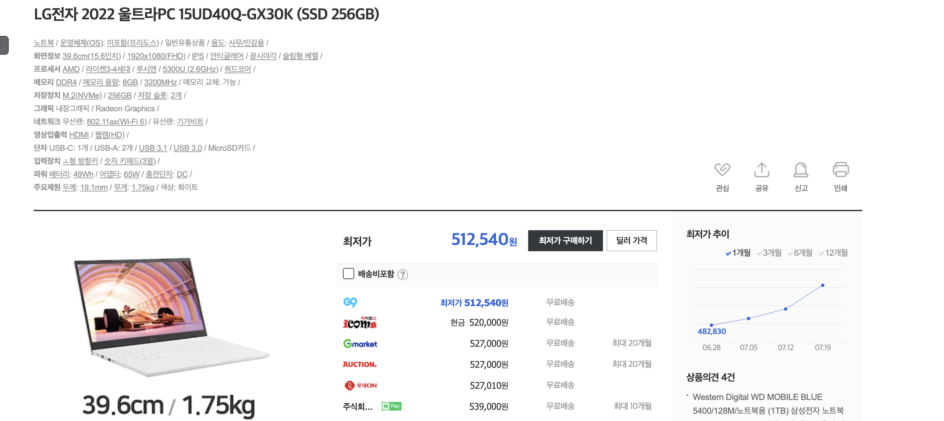Click the 기가비트 wired LAN link
This screenshot has width=944, height=421.
click(x=190, y=122)
